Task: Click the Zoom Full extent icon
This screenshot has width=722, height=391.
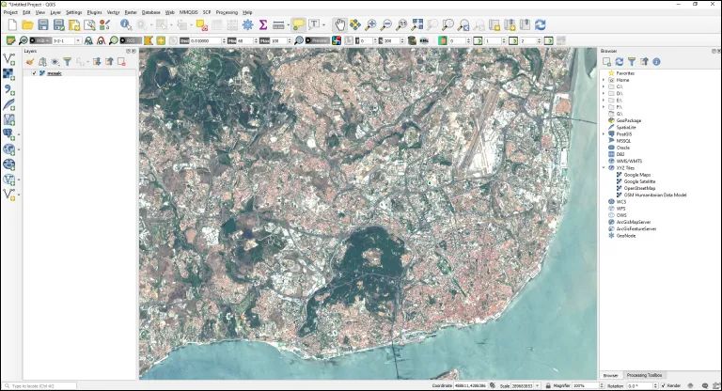Action: coord(417,24)
